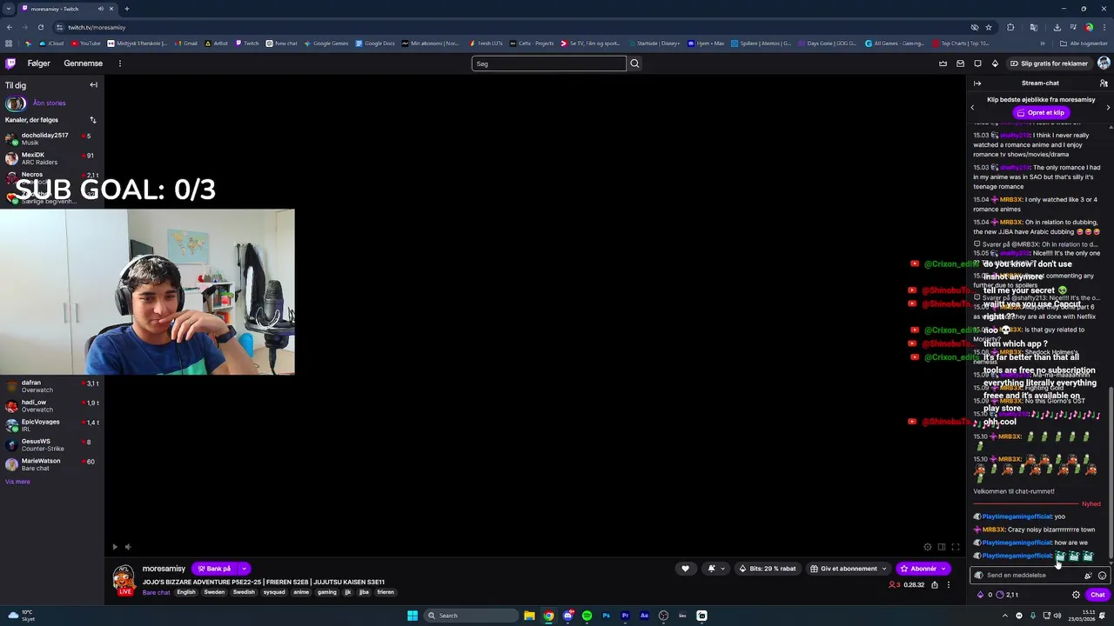Screen dimensions: 1114x626
Task: Click moresamisy streamer avatar with LIVE badge
Action: coord(124,579)
